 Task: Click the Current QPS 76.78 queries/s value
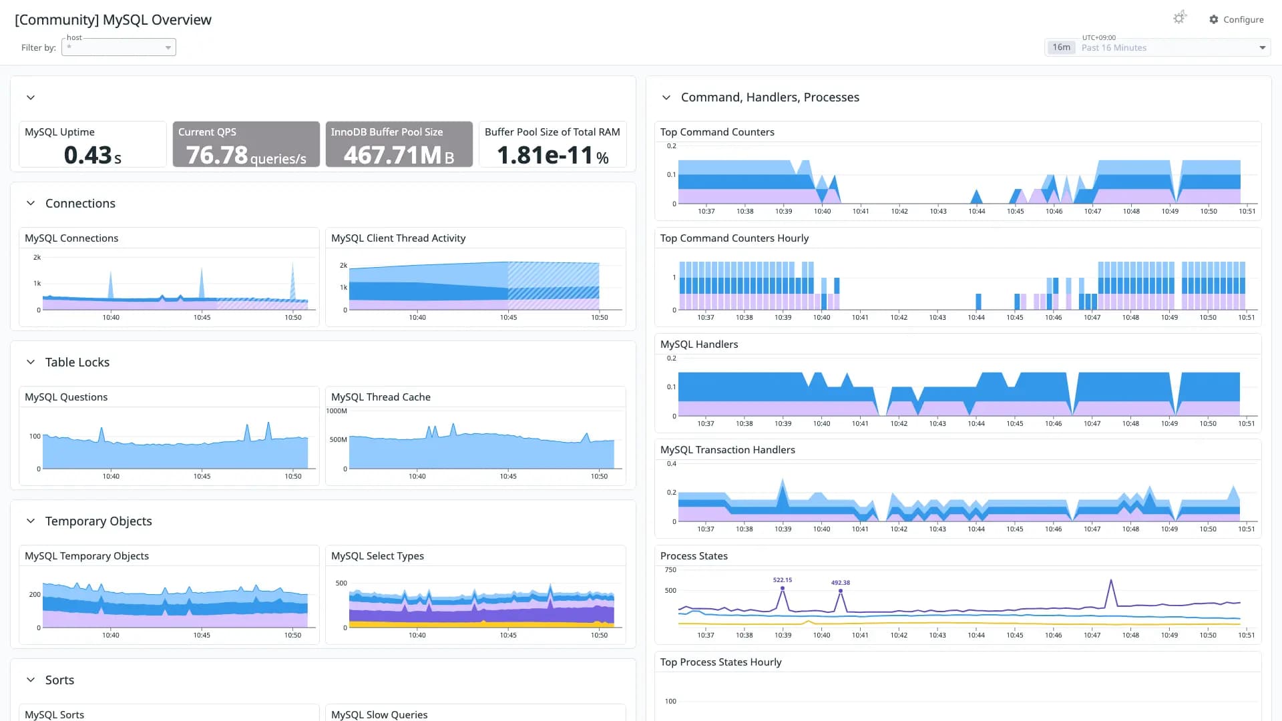(246, 155)
